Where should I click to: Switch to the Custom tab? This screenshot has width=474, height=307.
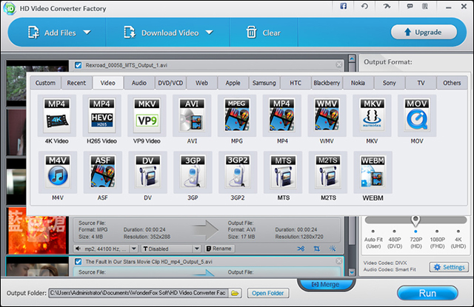pos(45,83)
